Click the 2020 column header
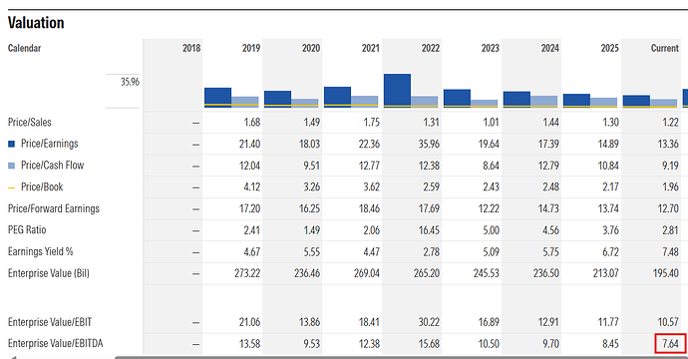The height and width of the screenshot is (359, 688). tap(311, 48)
